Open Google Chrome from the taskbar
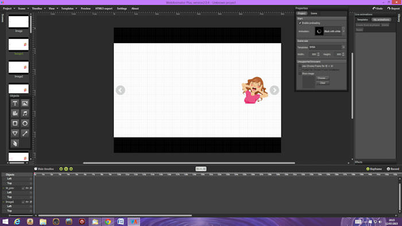This screenshot has height=226, width=402. coord(108,221)
